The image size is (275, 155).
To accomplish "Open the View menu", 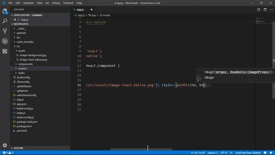I will pyautogui.click(x=40, y=3).
